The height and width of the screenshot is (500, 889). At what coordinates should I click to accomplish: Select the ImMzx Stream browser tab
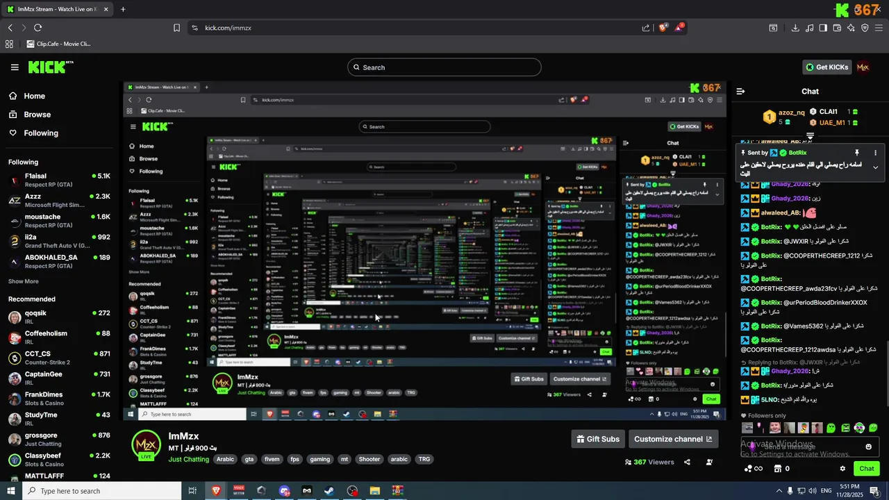tap(58, 9)
